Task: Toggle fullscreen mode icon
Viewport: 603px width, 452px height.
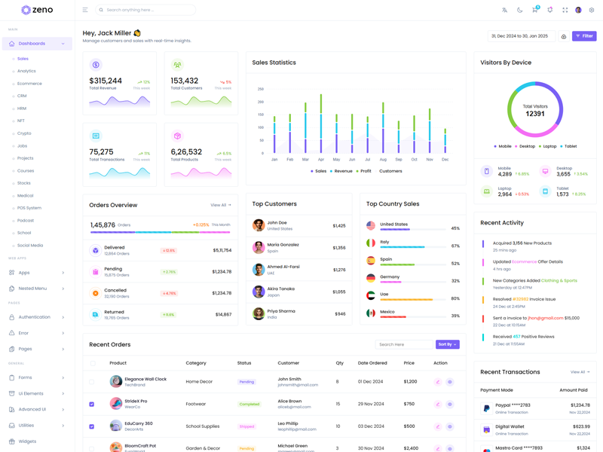Action: (565, 10)
